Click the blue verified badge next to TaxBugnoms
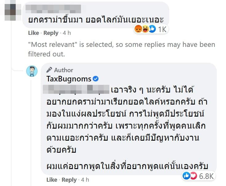Screen dimensions: 226x186 coord(96,79)
